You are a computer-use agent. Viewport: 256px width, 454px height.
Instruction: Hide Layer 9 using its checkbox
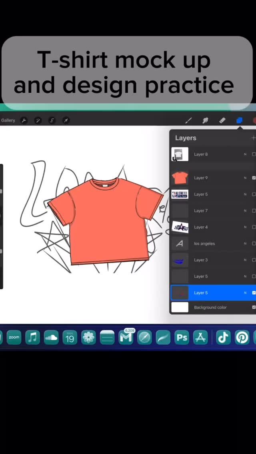pyautogui.click(x=254, y=178)
